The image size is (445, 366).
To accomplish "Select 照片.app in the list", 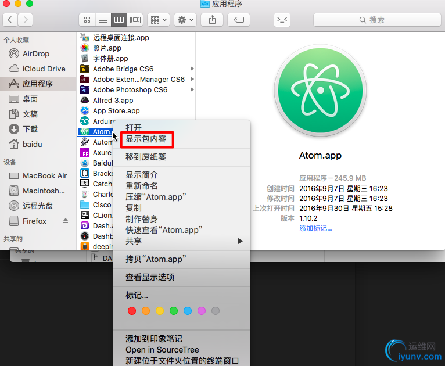I will (x=107, y=48).
